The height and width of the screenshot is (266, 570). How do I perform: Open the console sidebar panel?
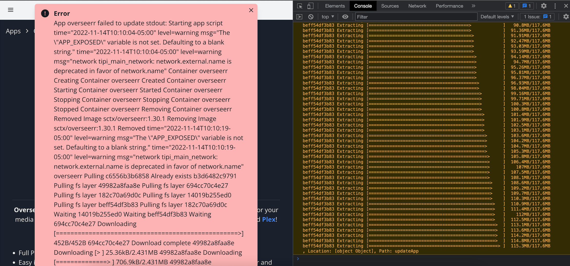(x=299, y=16)
